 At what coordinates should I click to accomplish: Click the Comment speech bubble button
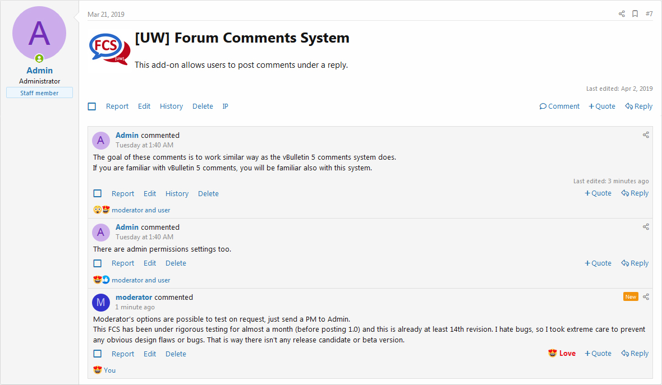559,106
